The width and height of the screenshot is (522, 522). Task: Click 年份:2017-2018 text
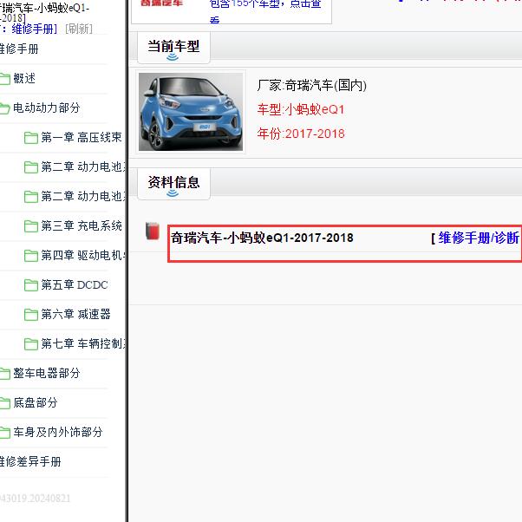tap(301, 134)
